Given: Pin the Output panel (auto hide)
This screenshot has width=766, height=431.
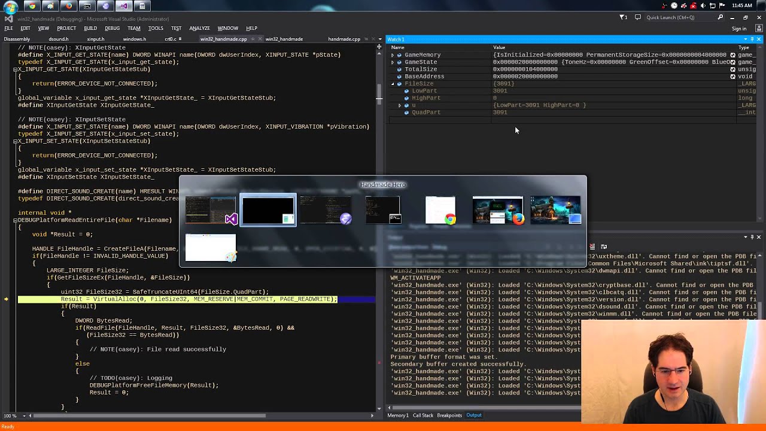Looking at the screenshot, I should point(752,237).
